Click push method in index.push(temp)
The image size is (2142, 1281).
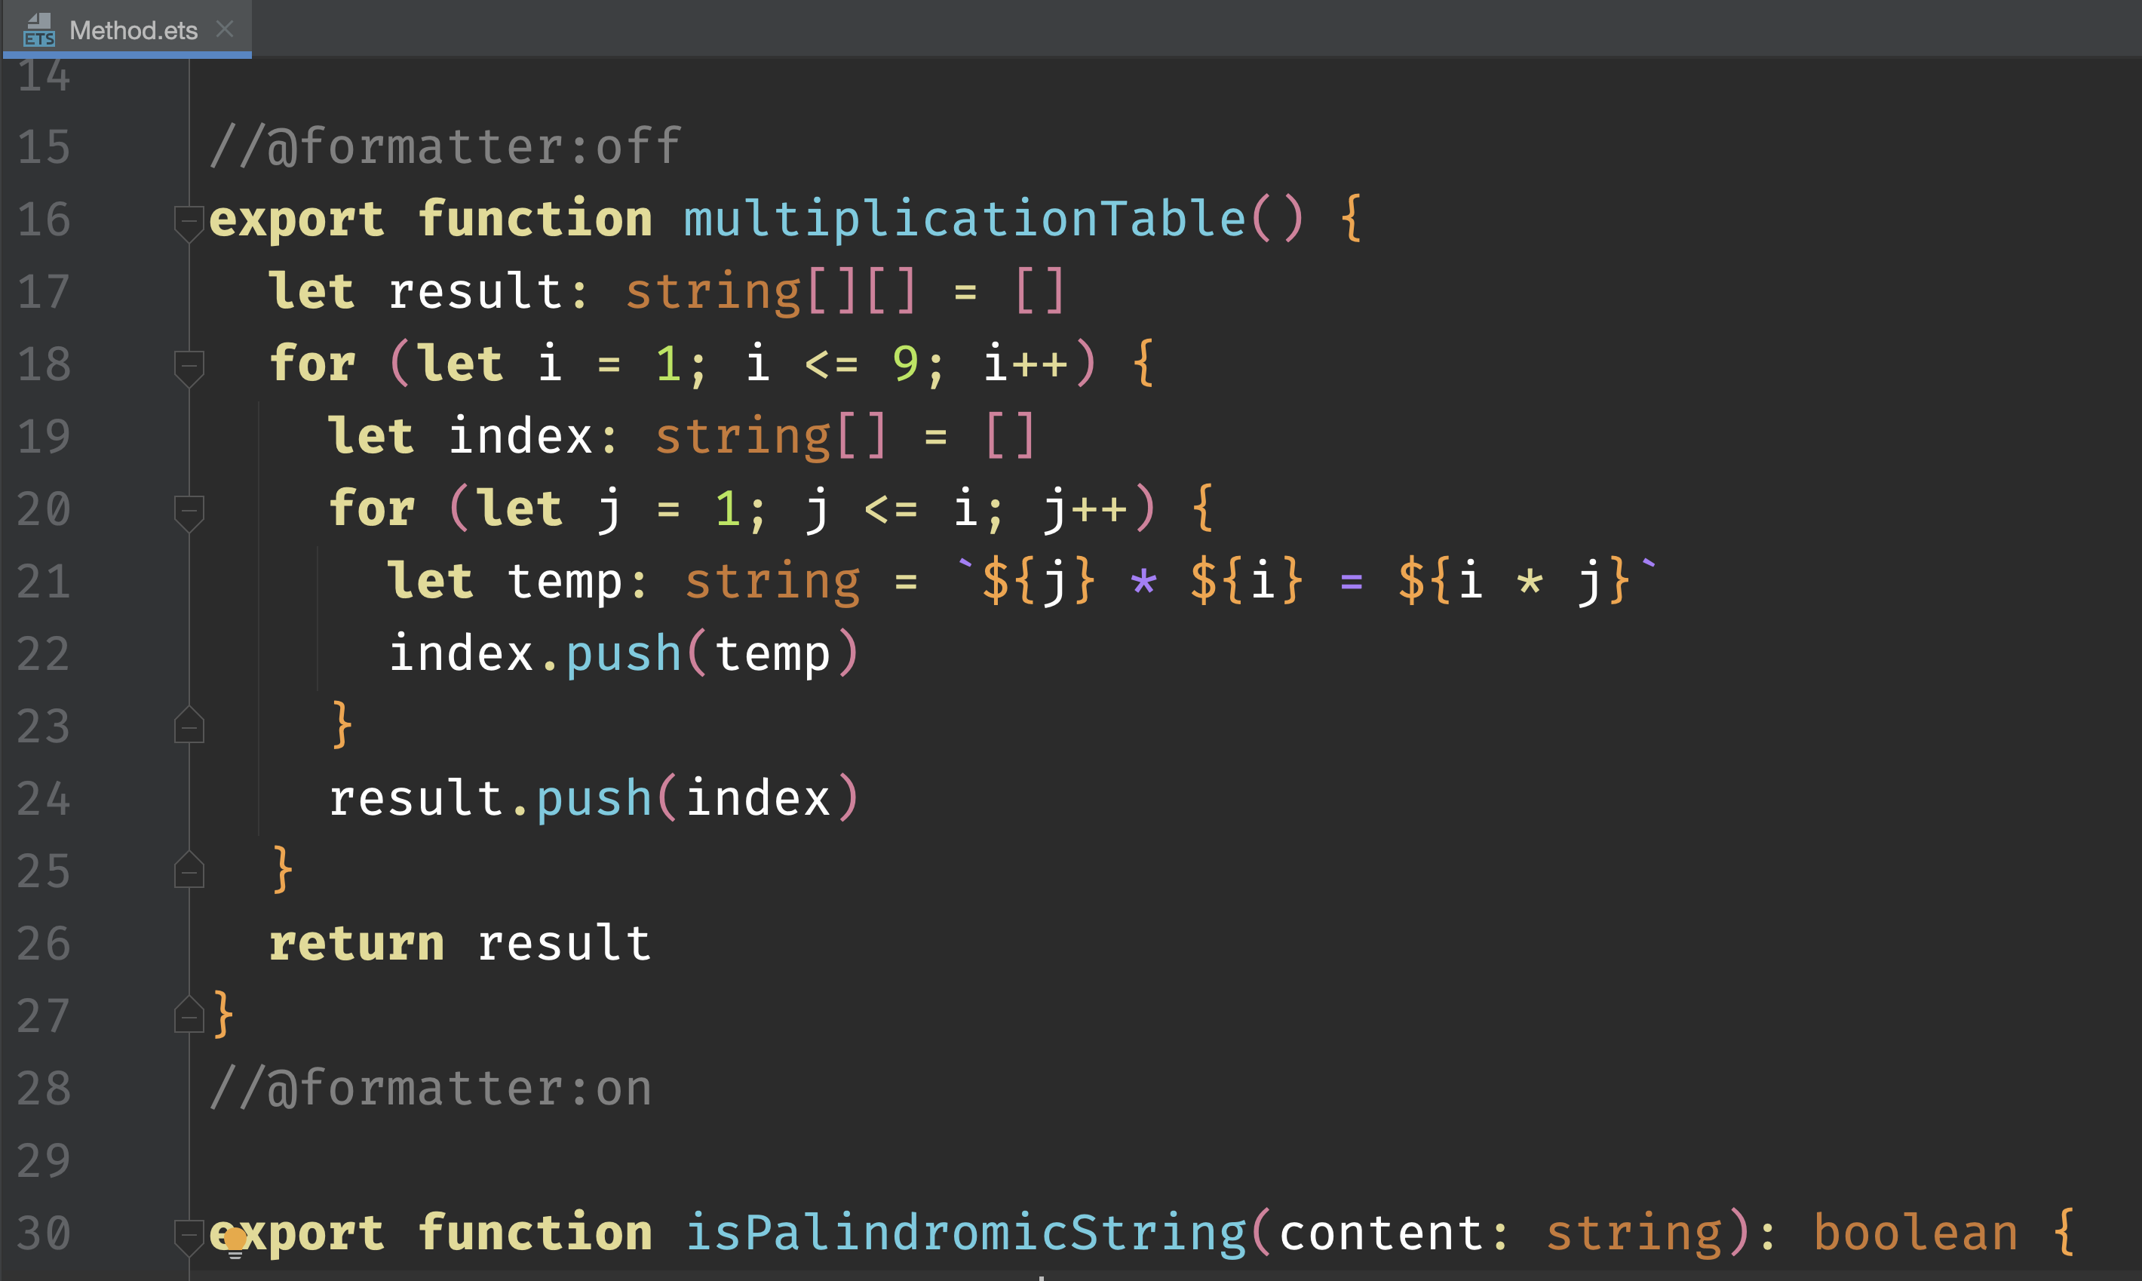(x=623, y=653)
